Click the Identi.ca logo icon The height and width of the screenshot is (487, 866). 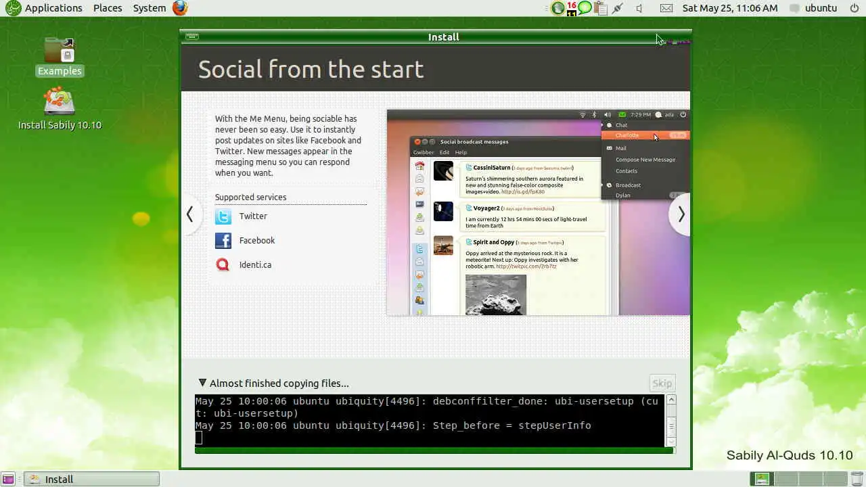223,265
